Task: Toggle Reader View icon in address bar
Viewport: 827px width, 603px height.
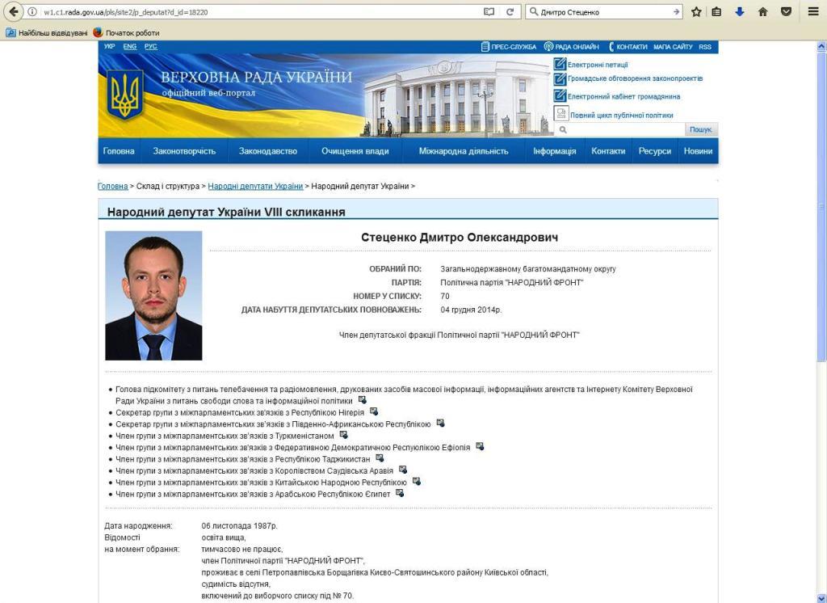Action: click(x=489, y=12)
